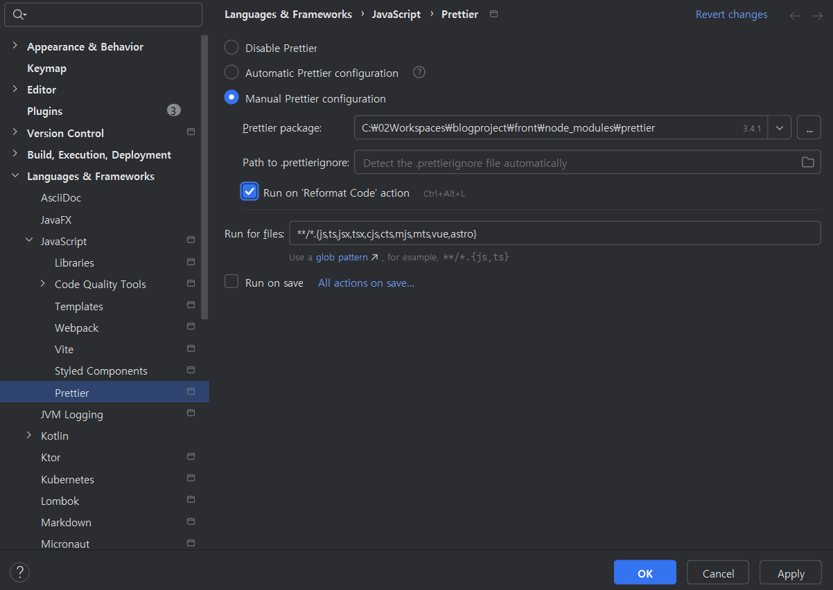Select JavaFX in settings tree

coord(56,220)
